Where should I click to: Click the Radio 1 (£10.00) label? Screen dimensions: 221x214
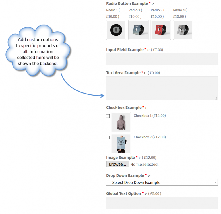click(113, 13)
